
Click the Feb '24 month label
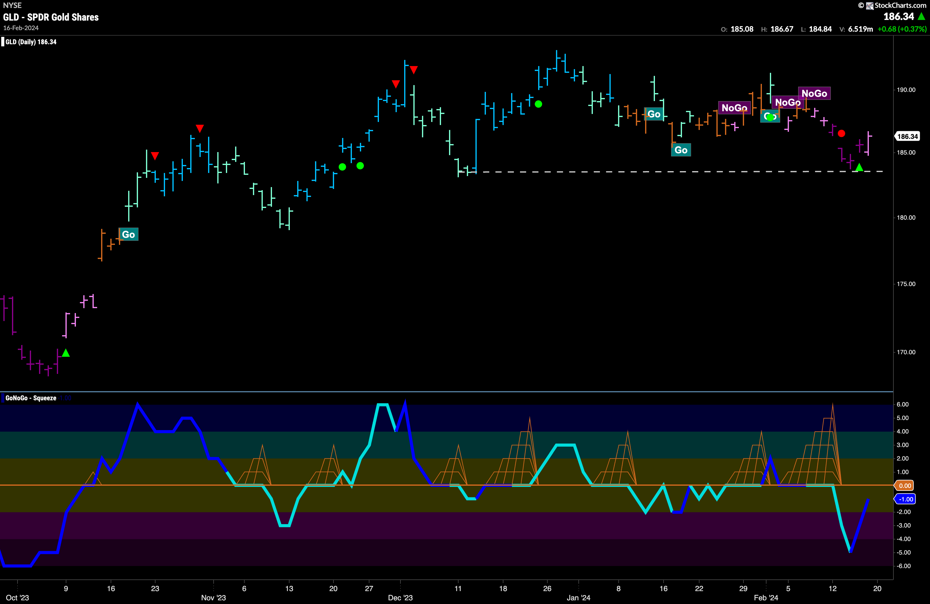pos(766,598)
